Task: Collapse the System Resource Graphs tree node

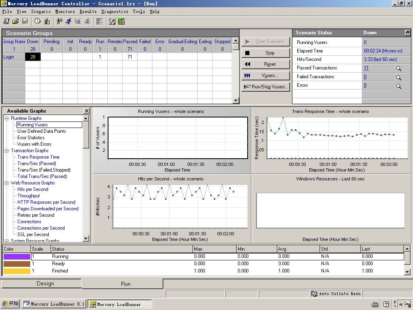Action: [7, 241]
